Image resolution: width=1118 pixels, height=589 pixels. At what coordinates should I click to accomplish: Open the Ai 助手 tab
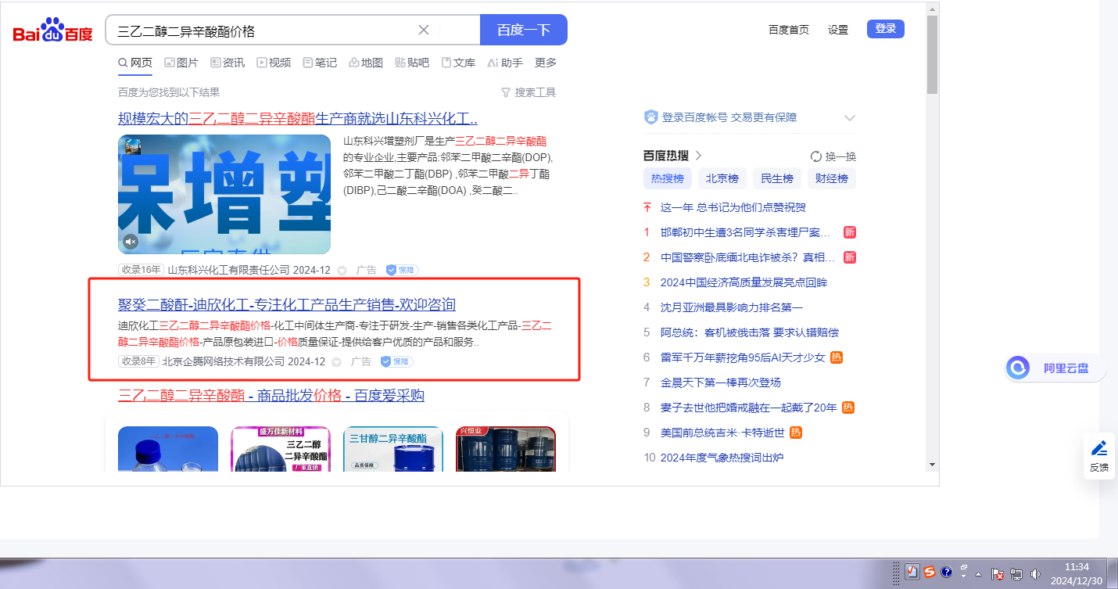[505, 63]
